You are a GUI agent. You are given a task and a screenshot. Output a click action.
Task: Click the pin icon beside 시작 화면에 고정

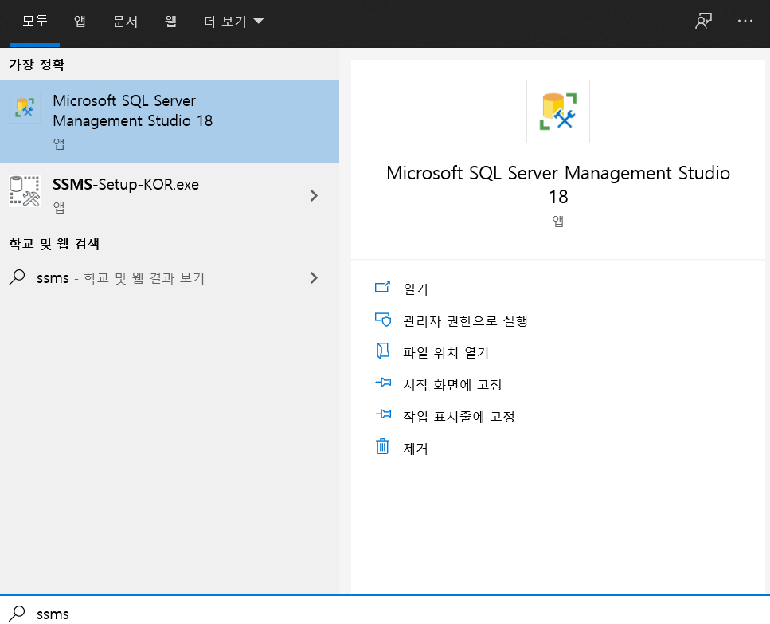(x=383, y=383)
